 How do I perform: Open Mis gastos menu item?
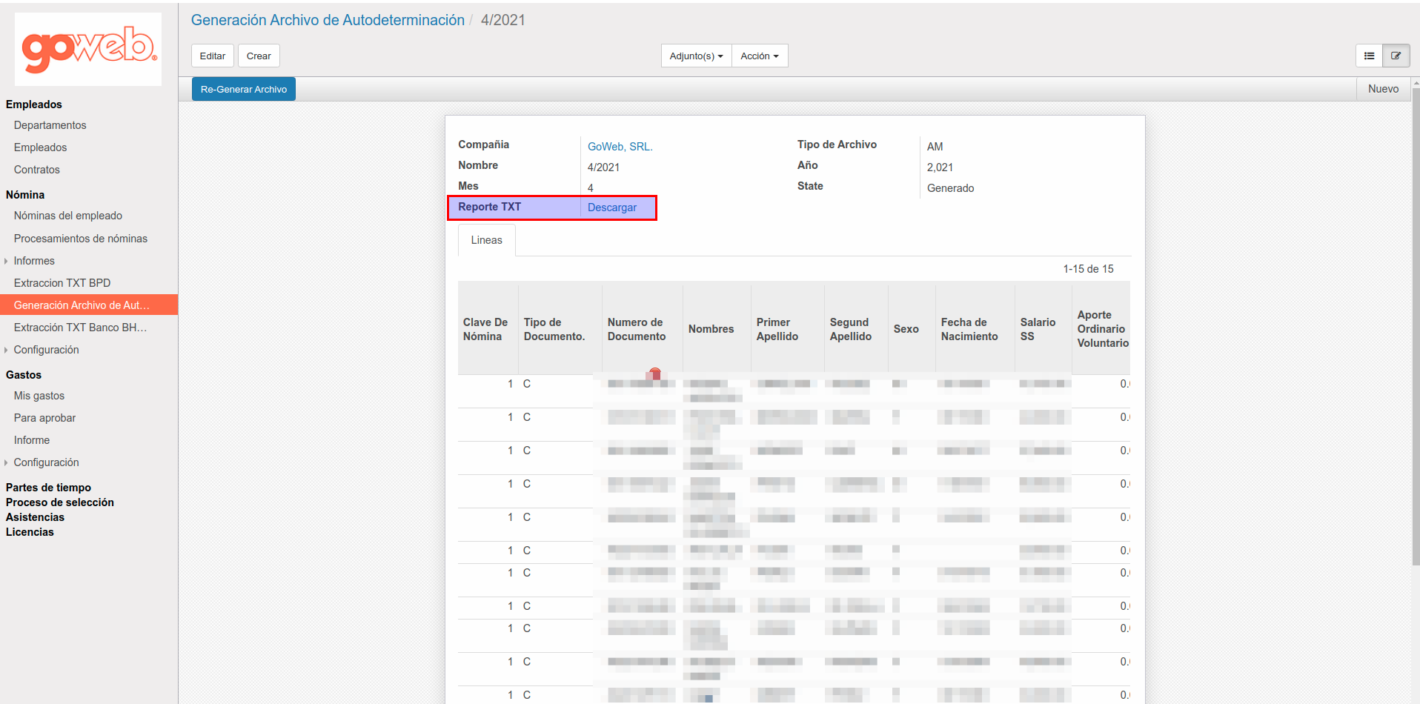pos(39,396)
